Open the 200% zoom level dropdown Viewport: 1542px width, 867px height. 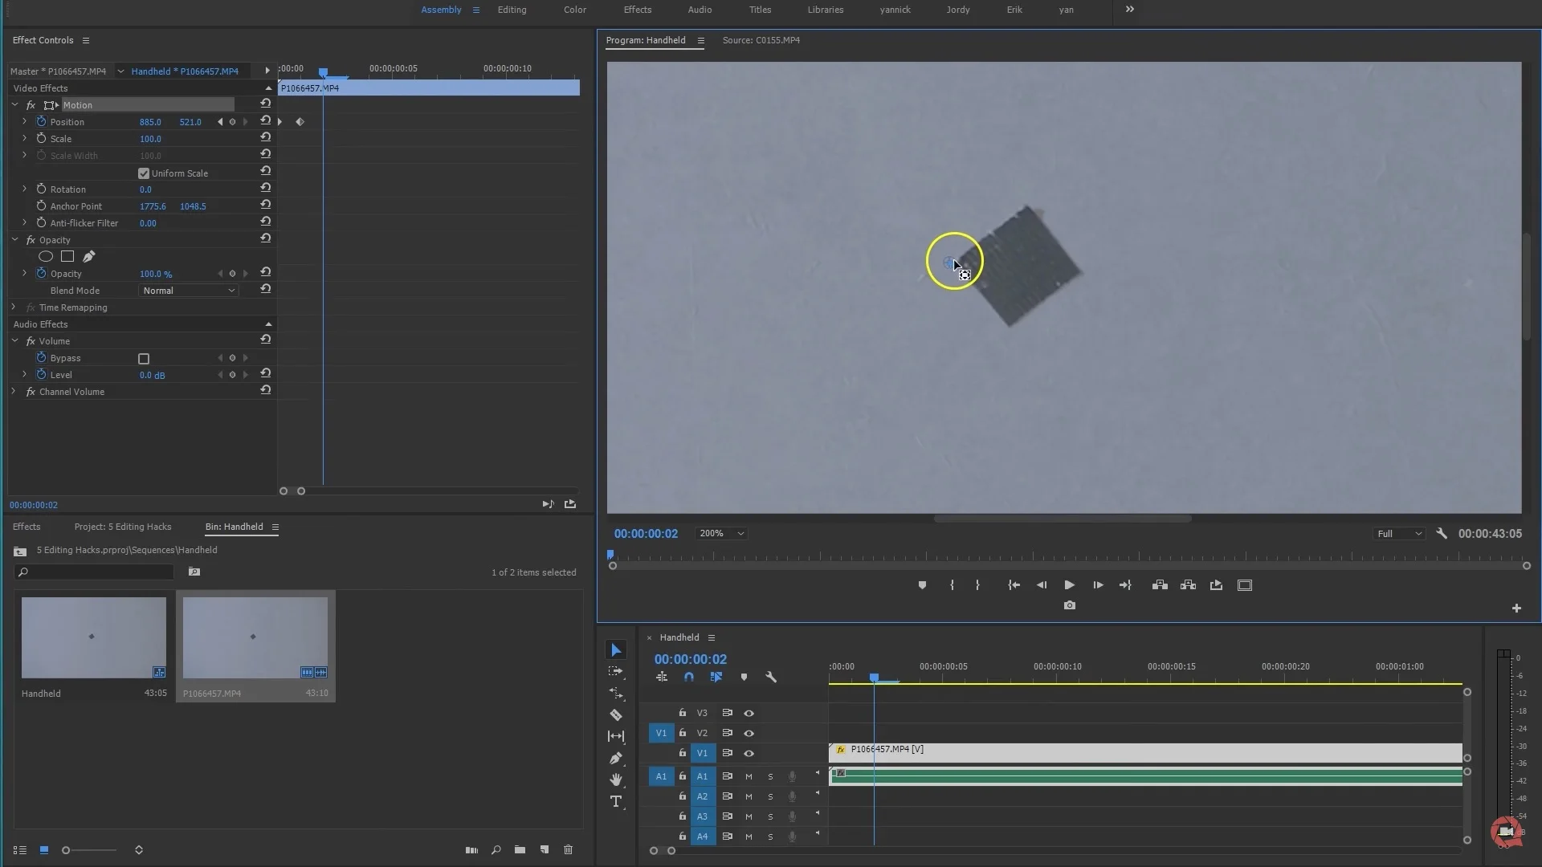720,534
